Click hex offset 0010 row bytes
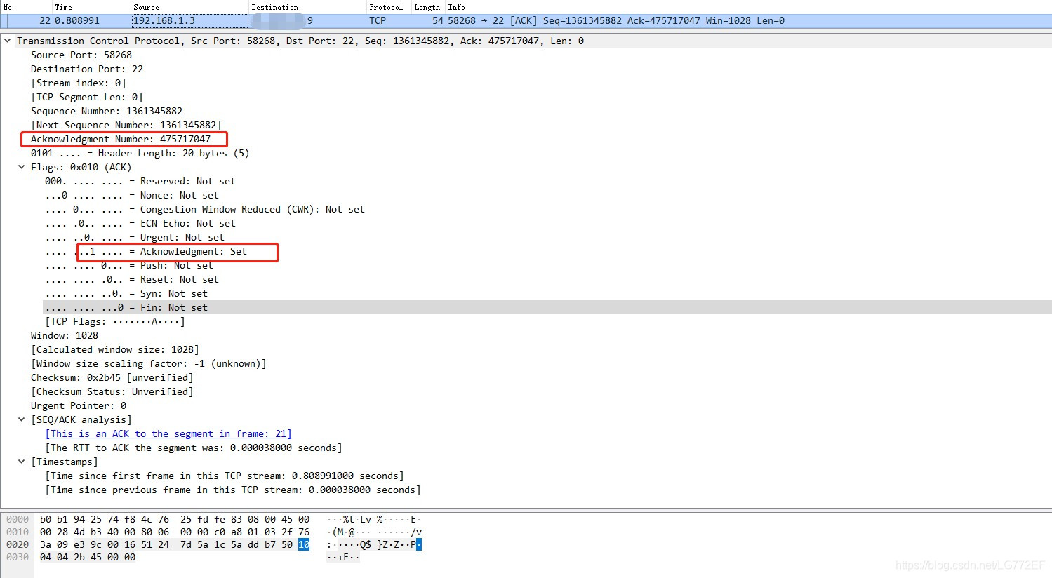 click(175, 532)
